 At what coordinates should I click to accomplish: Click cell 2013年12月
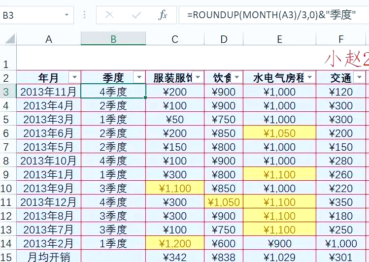click(x=49, y=201)
